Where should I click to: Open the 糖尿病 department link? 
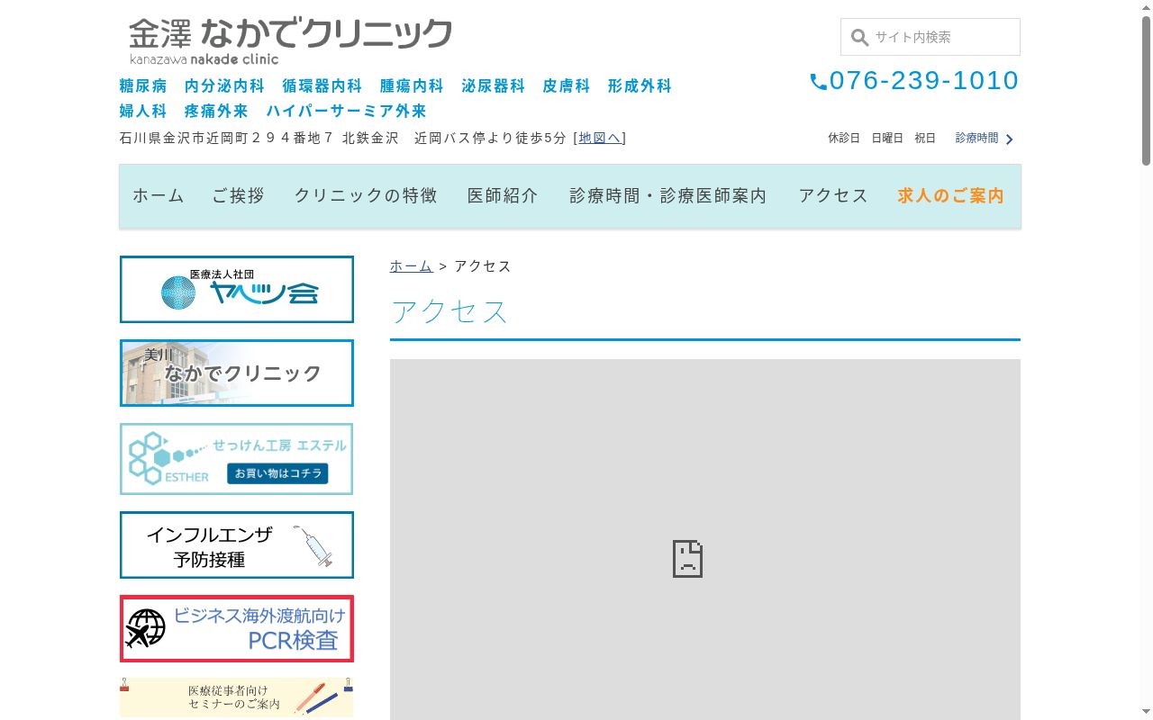(x=143, y=86)
